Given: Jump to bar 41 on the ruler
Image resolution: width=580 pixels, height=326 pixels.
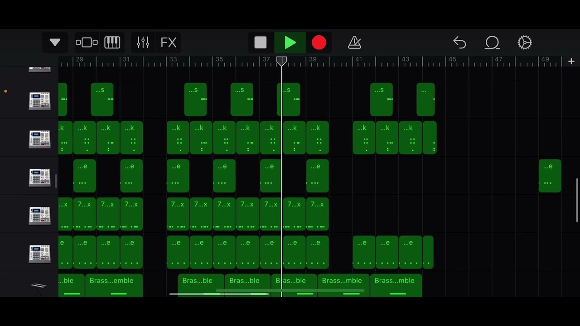Looking at the screenshot, I should (359, 59).
